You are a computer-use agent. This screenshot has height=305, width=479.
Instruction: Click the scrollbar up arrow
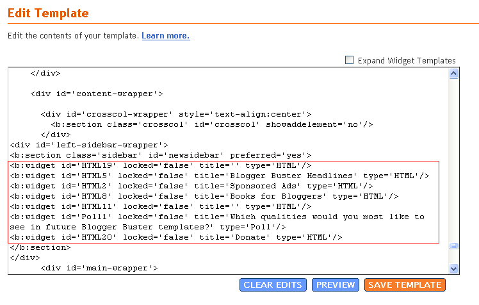453,74
